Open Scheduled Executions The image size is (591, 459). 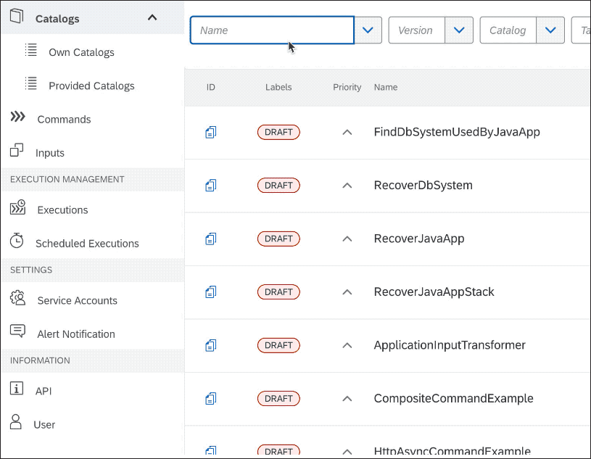coord(87,244)
